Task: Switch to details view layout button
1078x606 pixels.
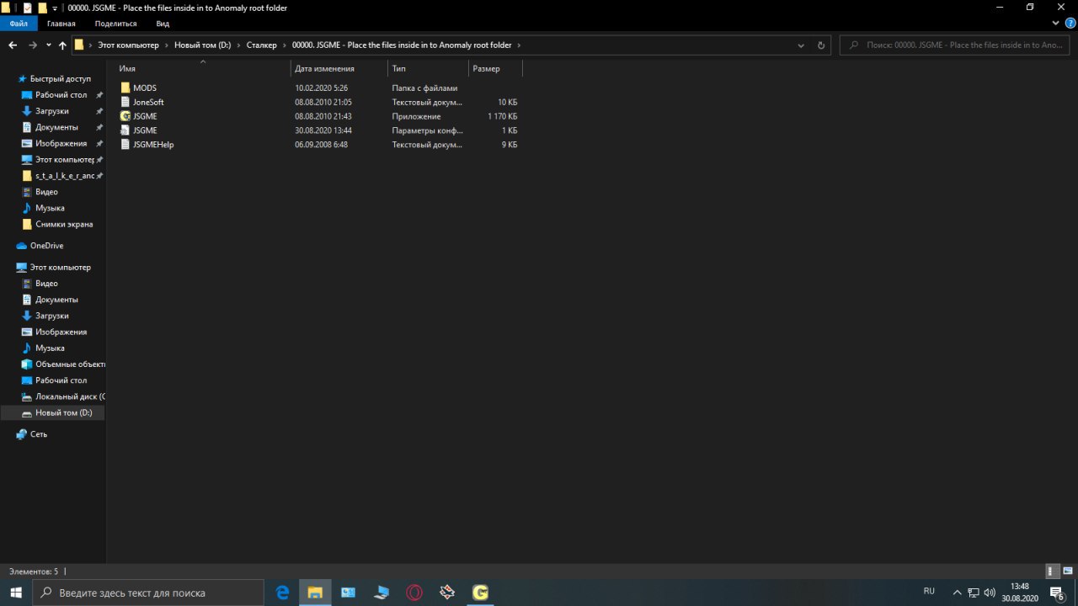Action: [x=1053, y=571]
